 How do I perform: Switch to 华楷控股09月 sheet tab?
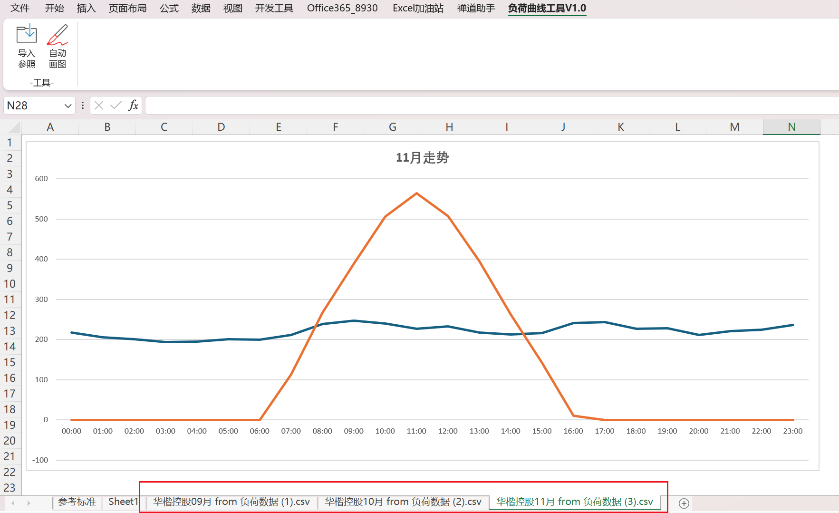point(231,502)
